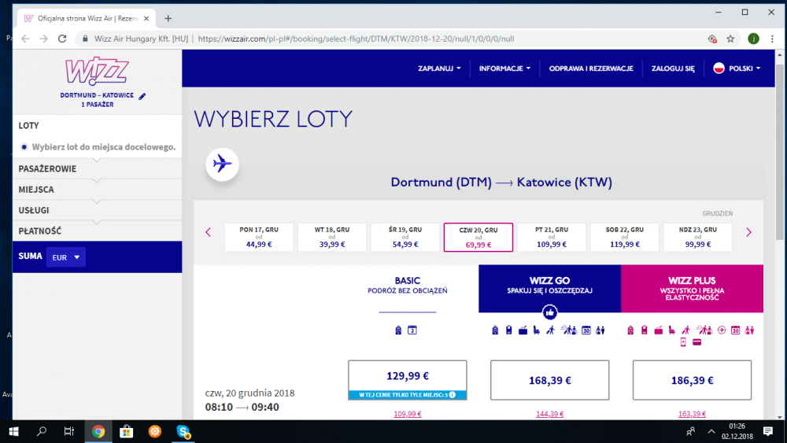Click Zaloguj się to log in

pos(673,68)
